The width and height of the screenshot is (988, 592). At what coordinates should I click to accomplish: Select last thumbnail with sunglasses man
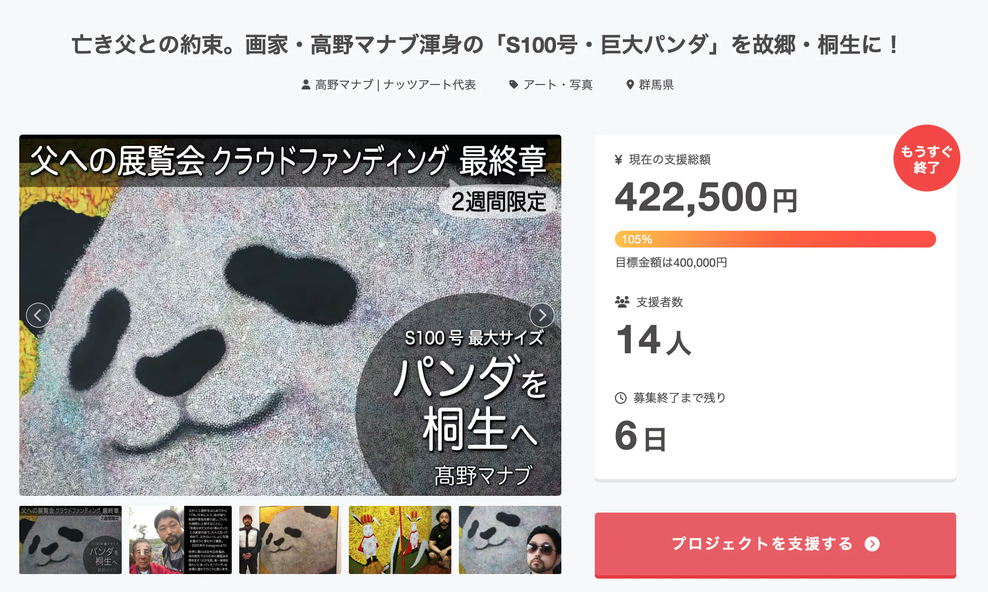pyautogui.click(x=510, y=540)
